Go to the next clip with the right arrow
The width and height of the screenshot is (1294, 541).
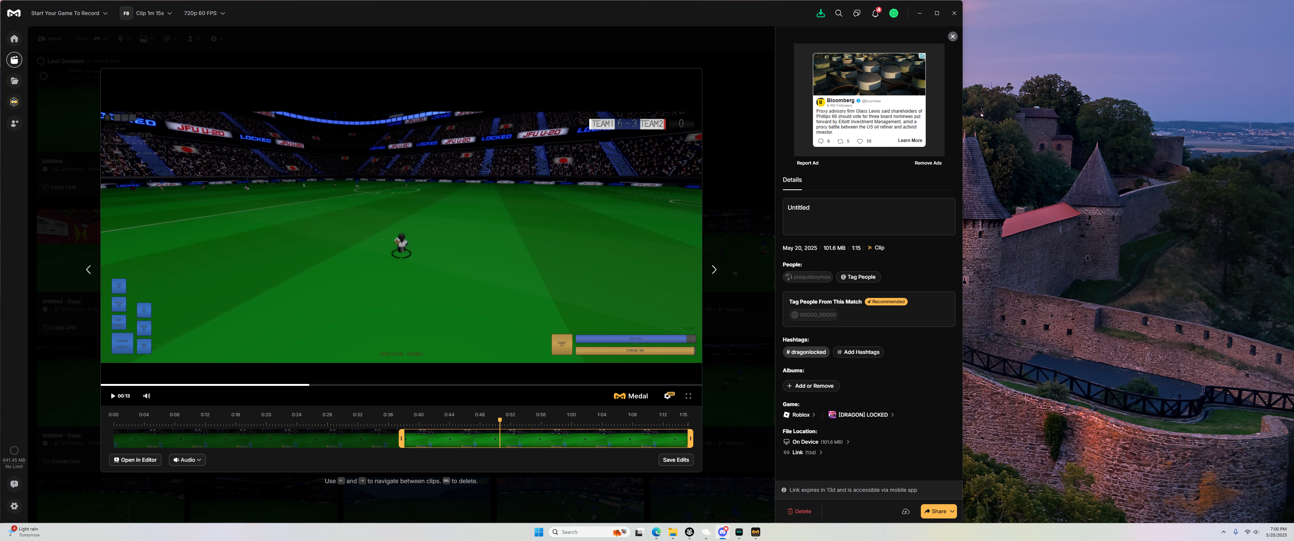pos(714,270)
